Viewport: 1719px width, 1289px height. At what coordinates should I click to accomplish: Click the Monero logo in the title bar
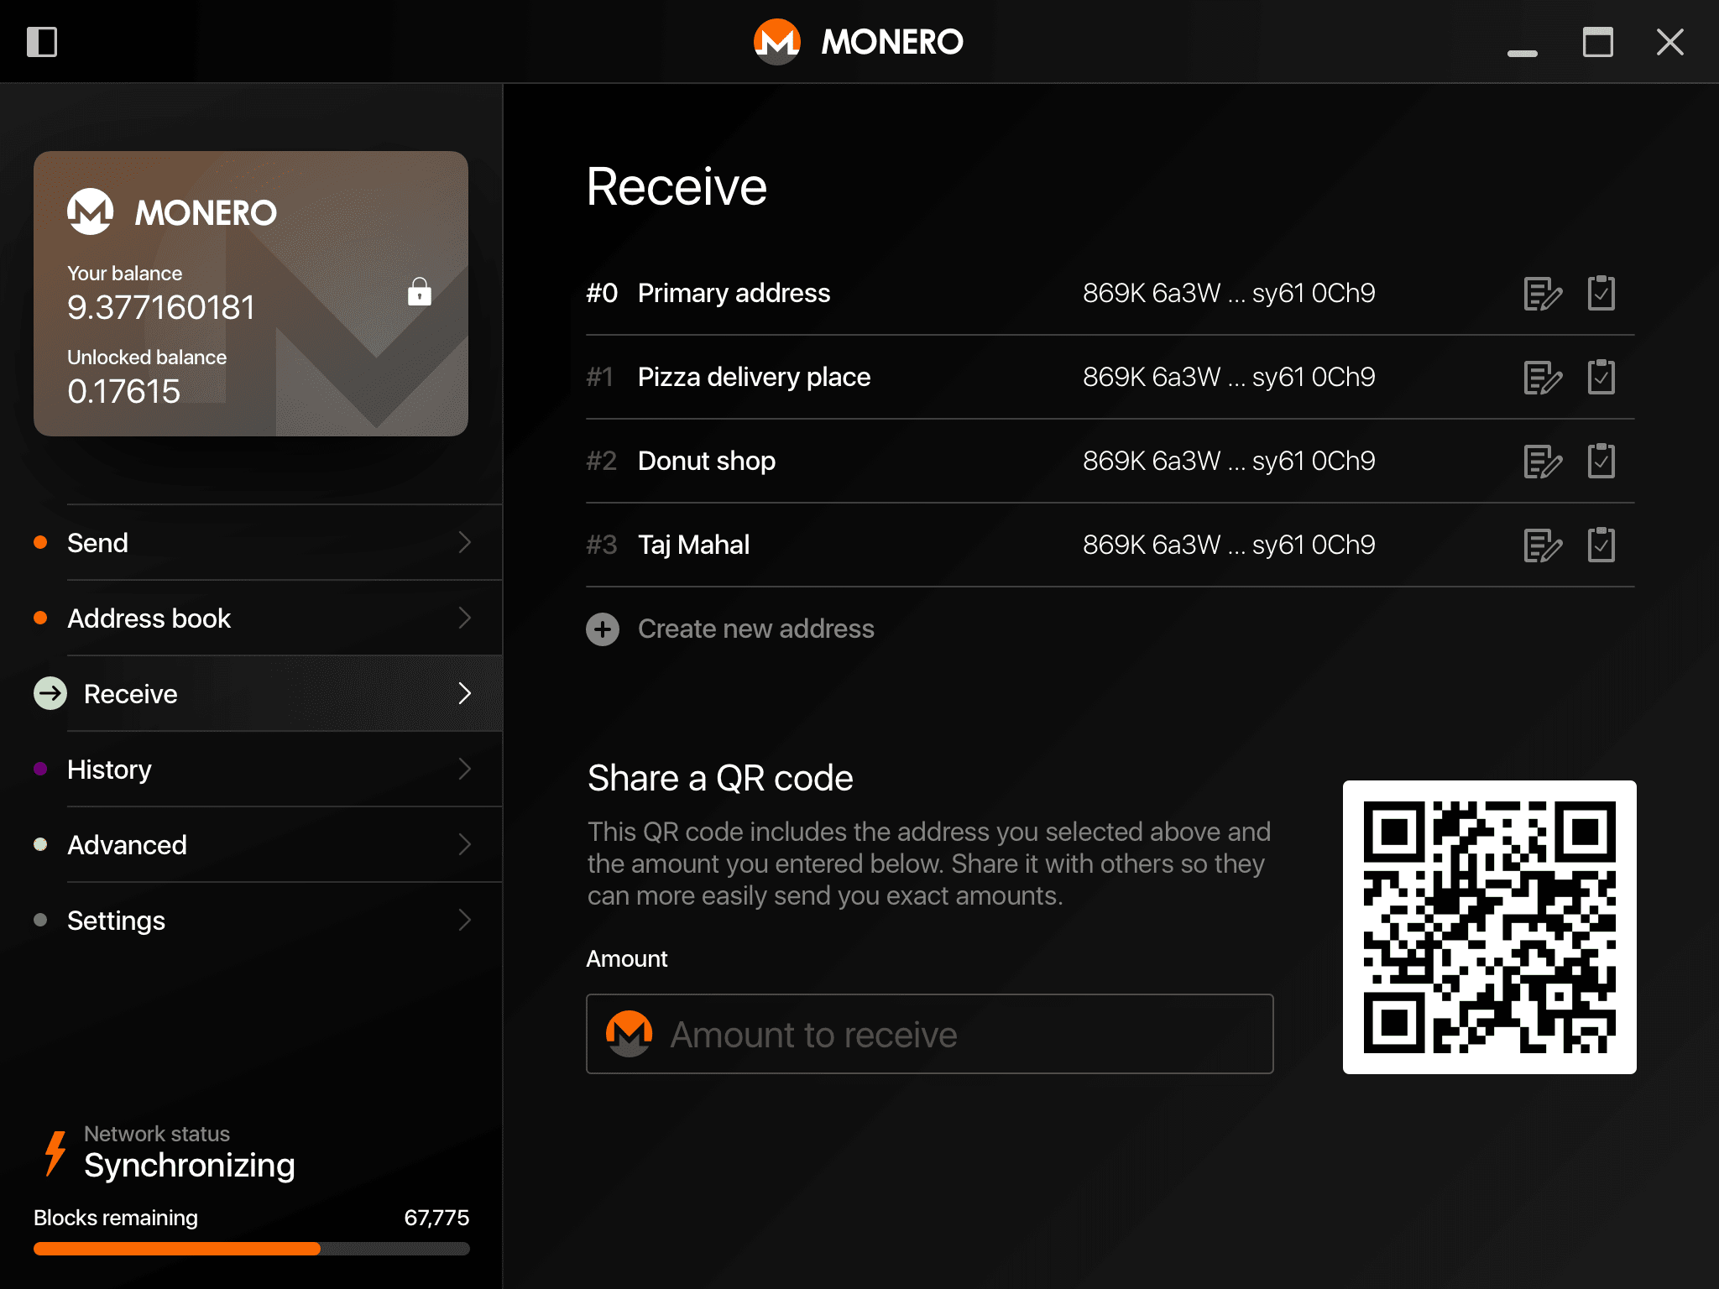(776, 41)
